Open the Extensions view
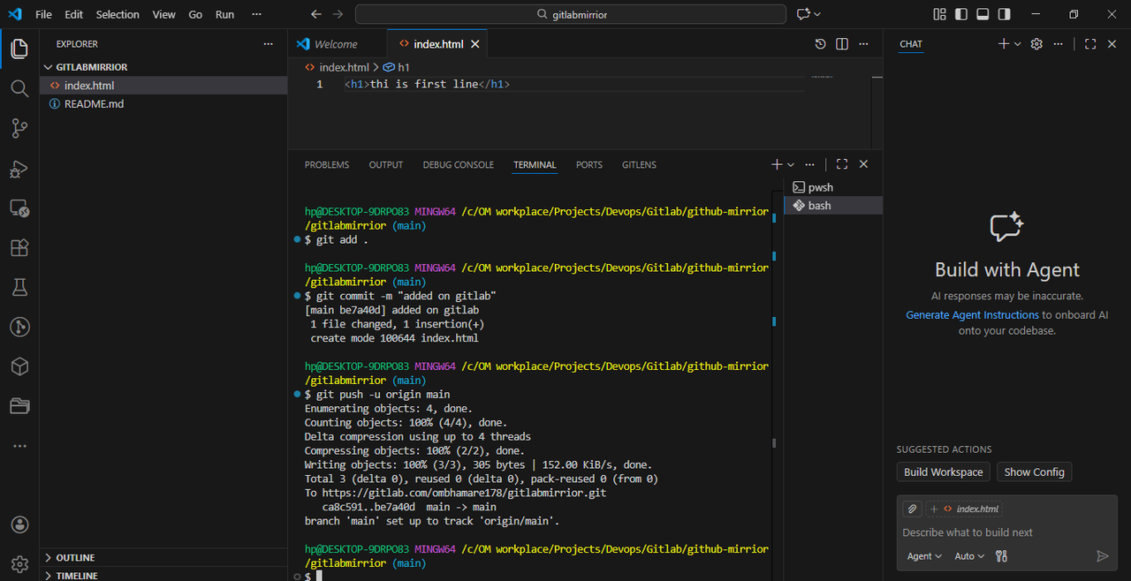This screenshot has height=581, width=1131. (19, 248)
